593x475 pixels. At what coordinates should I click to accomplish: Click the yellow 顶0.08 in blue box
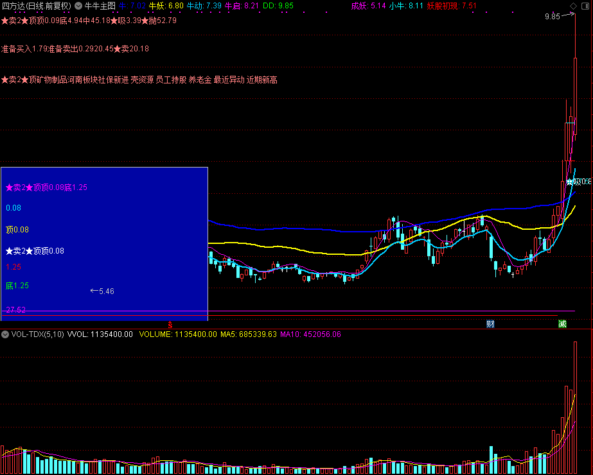coord(17,230)
